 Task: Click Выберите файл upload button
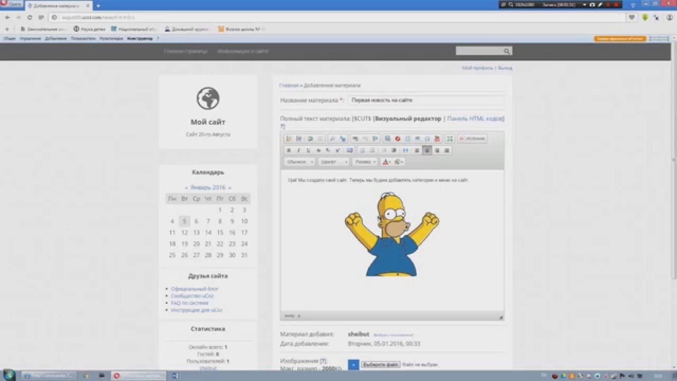coord(380,365)
